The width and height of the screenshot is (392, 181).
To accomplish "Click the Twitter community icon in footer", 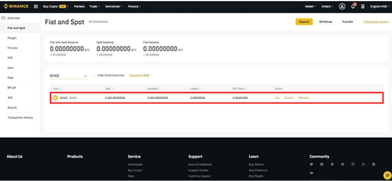I will [x=332, y=164].
